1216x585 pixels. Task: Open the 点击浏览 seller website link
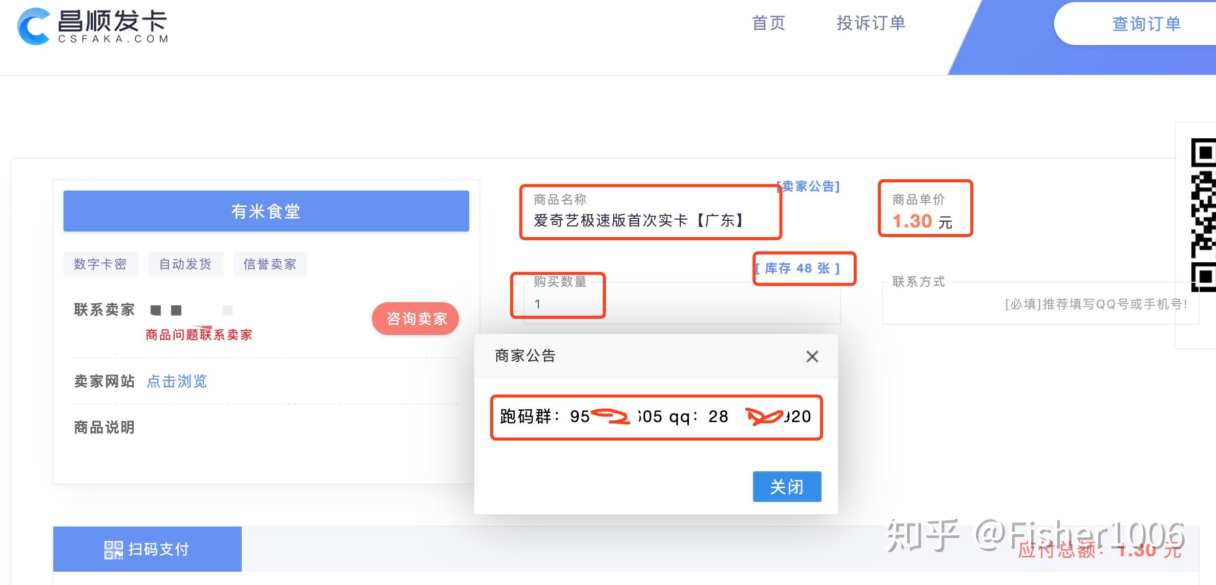point(177,381)
